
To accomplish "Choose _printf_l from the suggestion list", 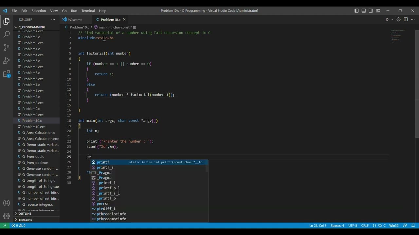I will click(x=149, y=183).
